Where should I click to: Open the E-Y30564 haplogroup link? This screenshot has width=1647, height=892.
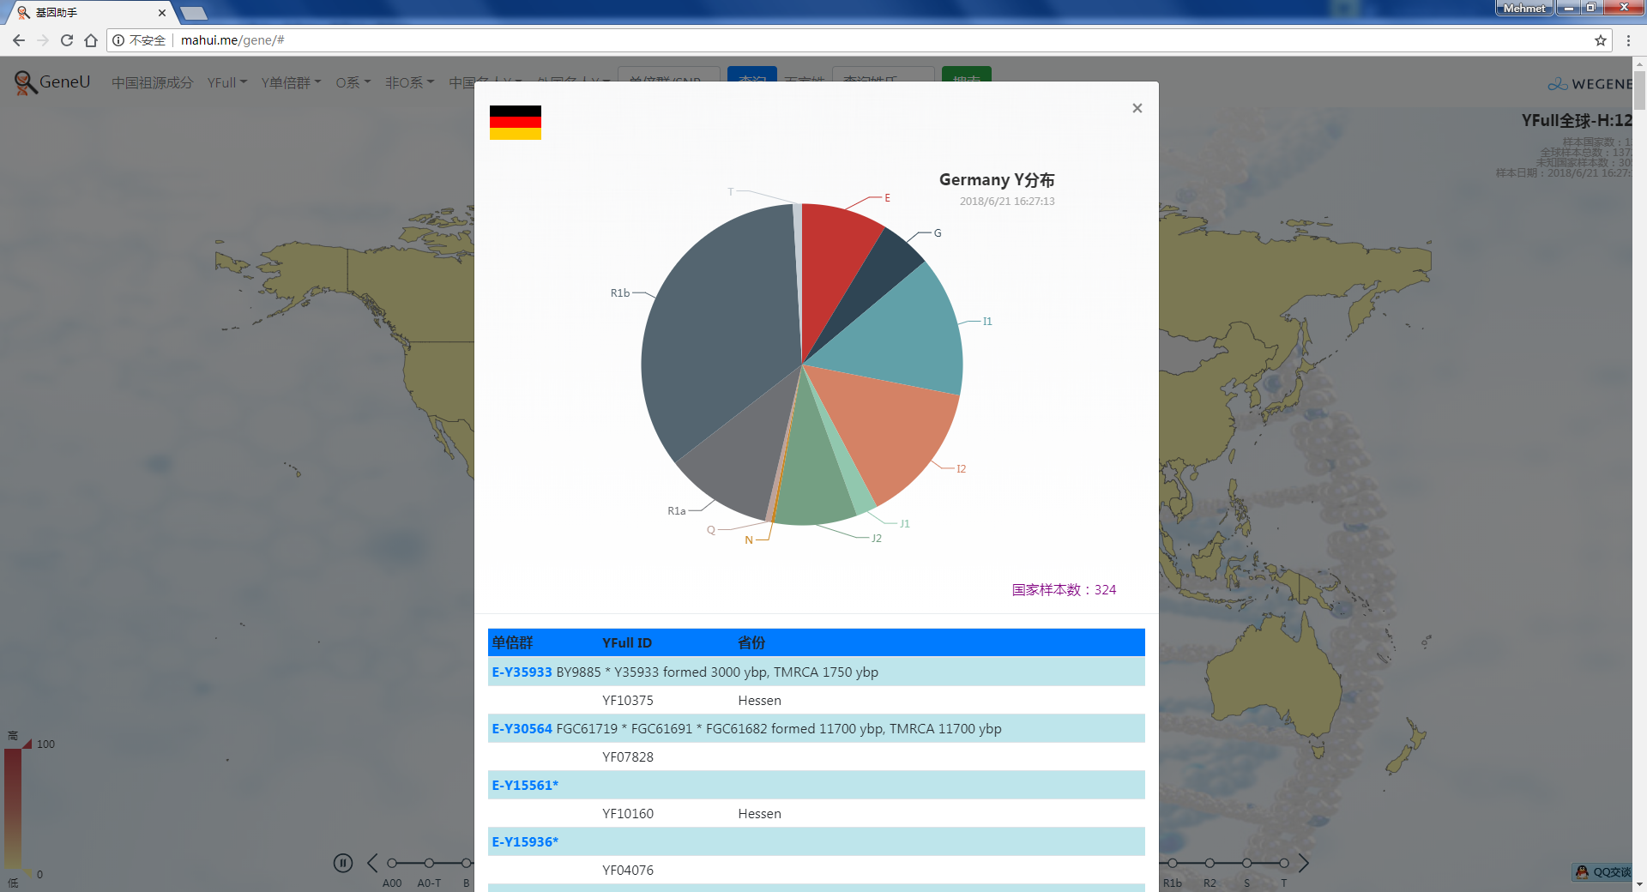[x=522, y=729]
